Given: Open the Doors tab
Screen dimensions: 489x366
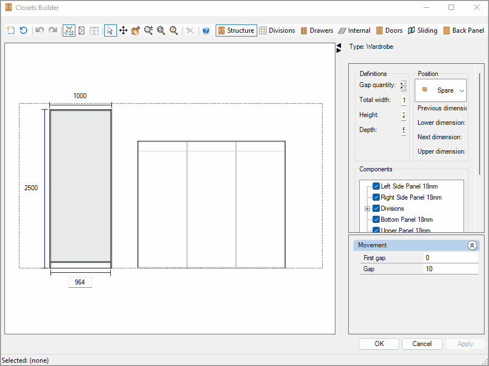Looking at the screenshot, I should point(390,30).
